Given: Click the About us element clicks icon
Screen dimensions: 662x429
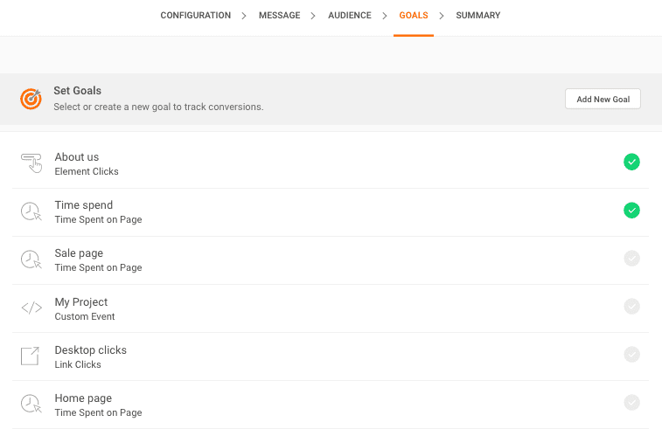Looking at the screenshot, I should 31,163.
